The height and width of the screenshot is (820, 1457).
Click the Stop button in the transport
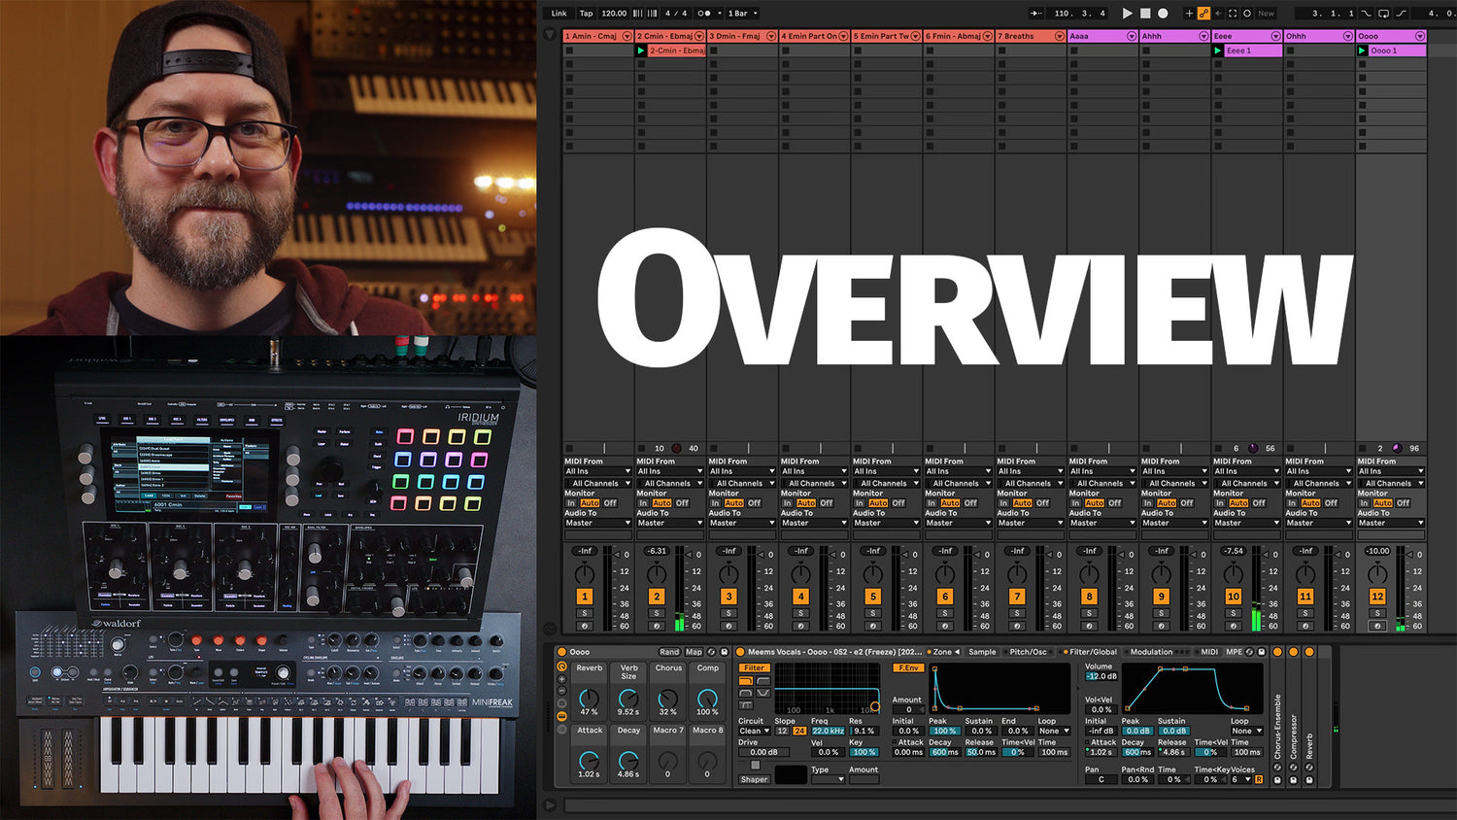1144,14
